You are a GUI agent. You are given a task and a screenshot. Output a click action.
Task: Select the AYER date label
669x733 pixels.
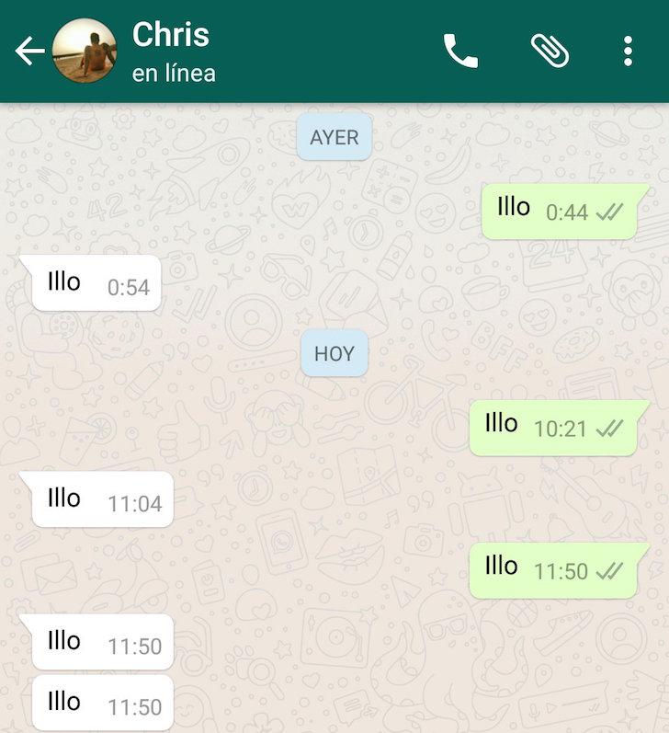click(x=334, y=137)
